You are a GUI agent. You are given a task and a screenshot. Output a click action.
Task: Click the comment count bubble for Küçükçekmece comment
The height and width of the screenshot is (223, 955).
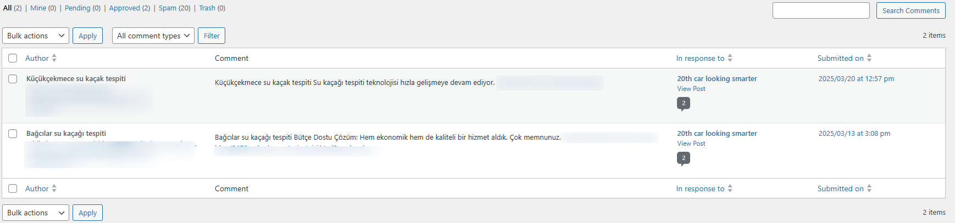684,103
